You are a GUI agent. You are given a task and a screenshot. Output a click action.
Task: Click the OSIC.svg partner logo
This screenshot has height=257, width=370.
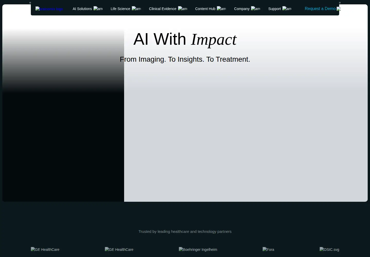coord(329,250)
